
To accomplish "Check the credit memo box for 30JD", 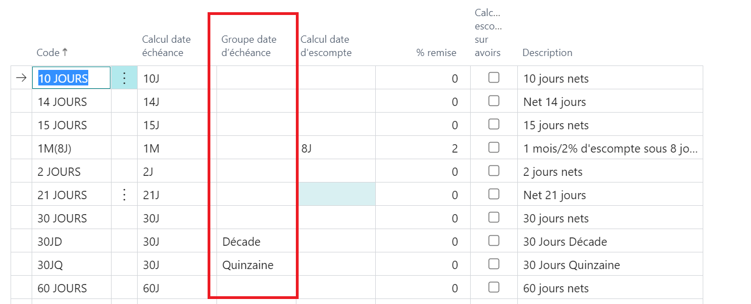I will (x=493, y=241).
